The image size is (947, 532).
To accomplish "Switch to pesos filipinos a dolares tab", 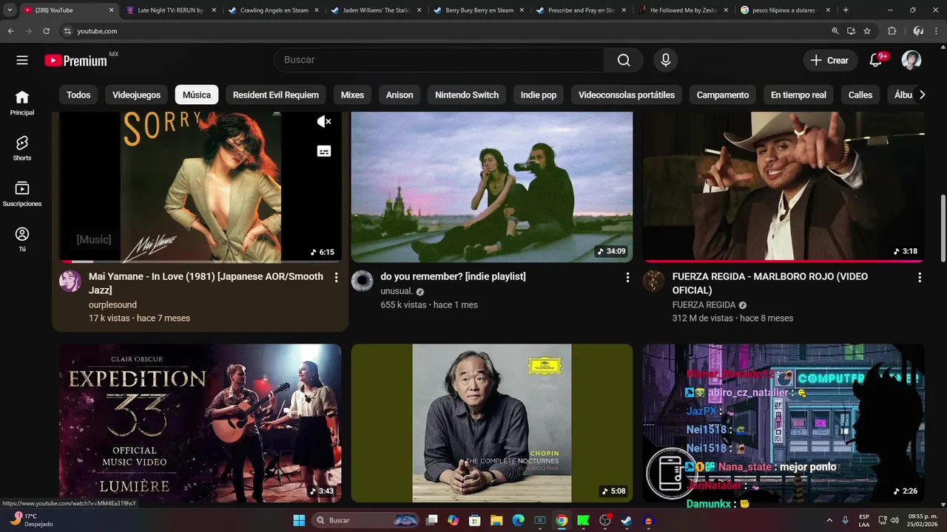I will tap(785, 10).
